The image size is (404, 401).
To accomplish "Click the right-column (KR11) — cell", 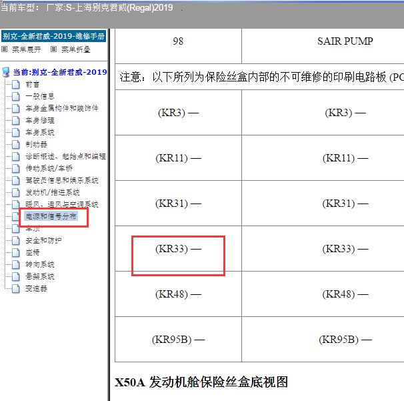I will click(x=323, y=158).
